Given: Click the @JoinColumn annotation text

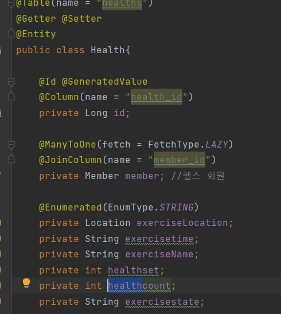Looking at the screenshot, I should (x=71, y=160).
